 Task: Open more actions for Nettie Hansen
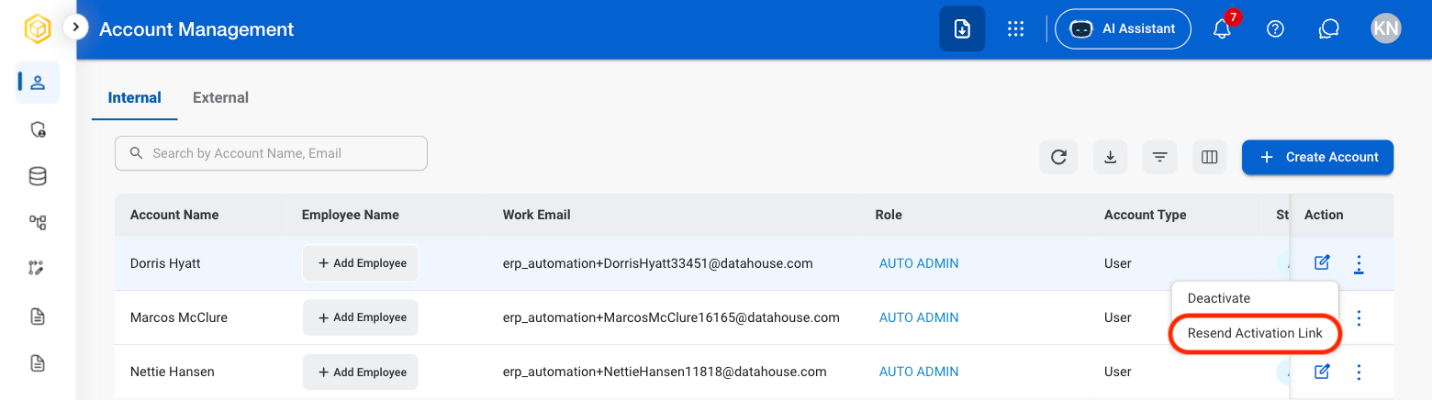pyautogui.click(x=1359, y=372)
